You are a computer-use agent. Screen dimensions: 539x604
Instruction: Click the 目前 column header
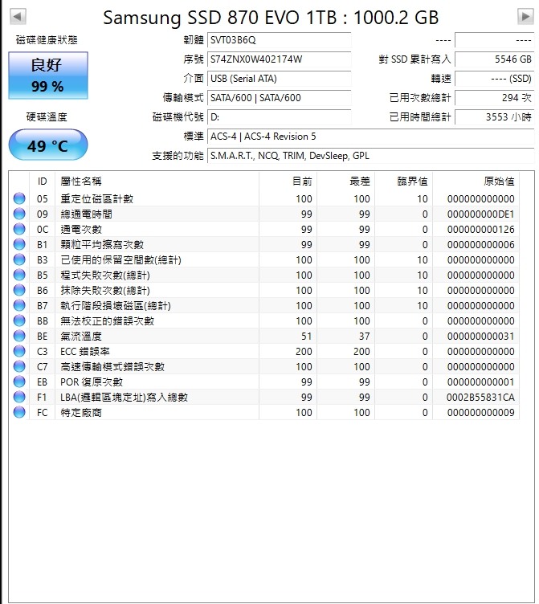click(x=288, y=182)
